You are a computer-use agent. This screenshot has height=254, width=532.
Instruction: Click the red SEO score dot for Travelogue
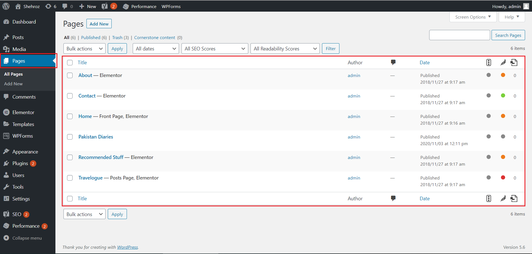point(503,178)
